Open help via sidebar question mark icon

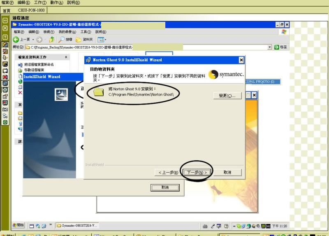pos(5,37)
